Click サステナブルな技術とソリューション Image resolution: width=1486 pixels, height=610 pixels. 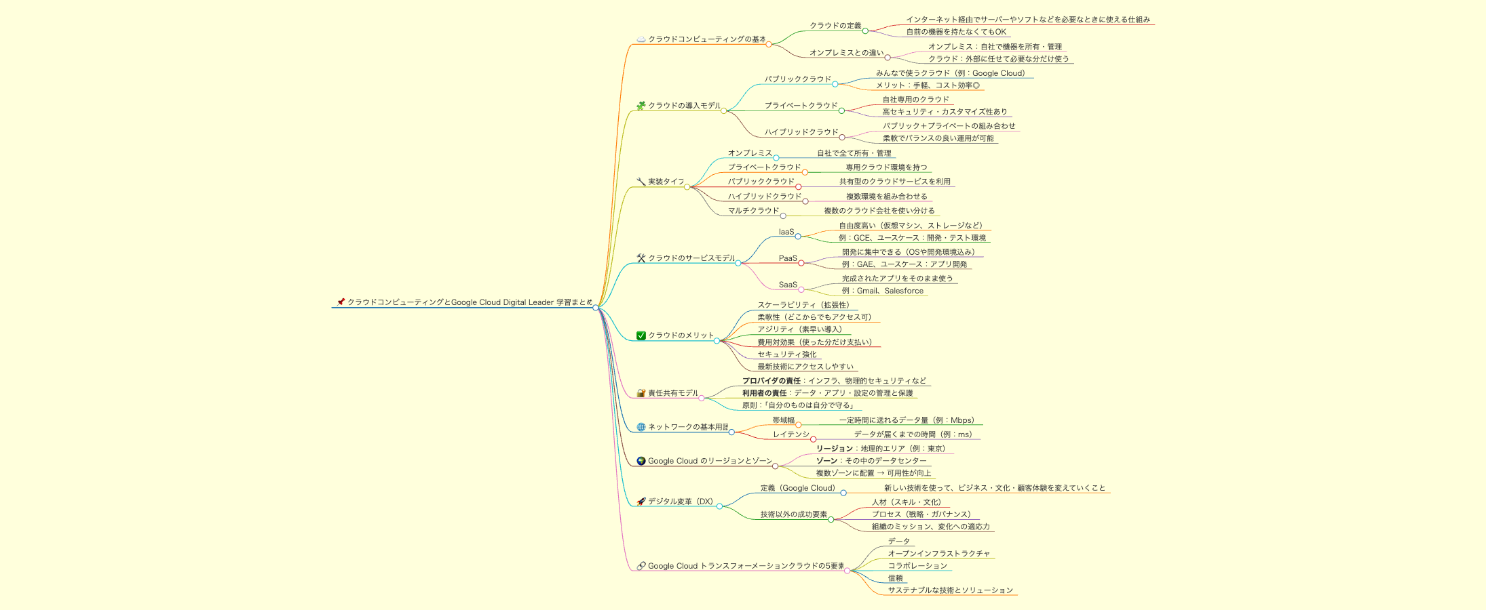pyautogui.click(x=951, y=590)
